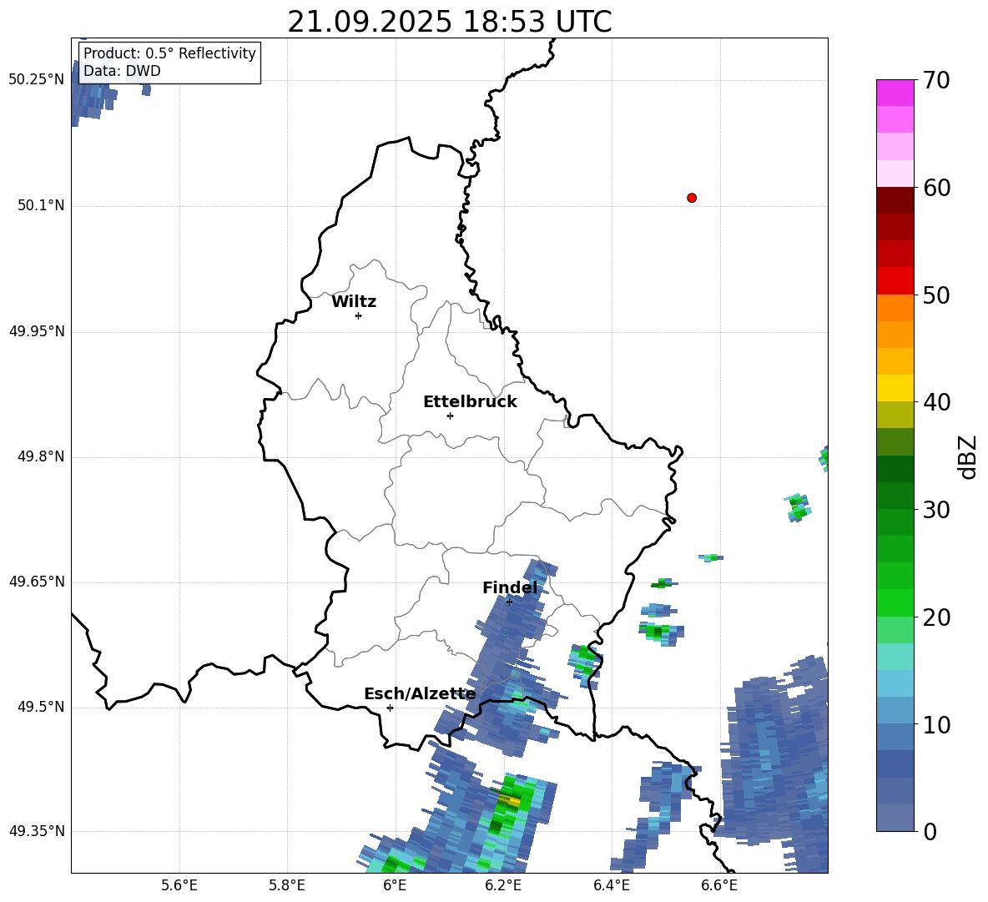The width and height of the screenshot is (988, 902).
Task: Click the 50.25°N latitude label
Action: [x=37, y=80]
